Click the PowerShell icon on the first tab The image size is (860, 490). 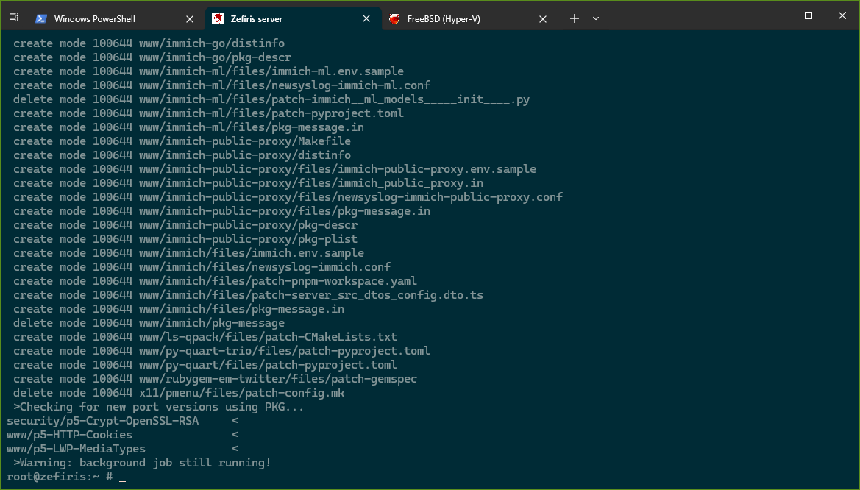click(40, 18)
